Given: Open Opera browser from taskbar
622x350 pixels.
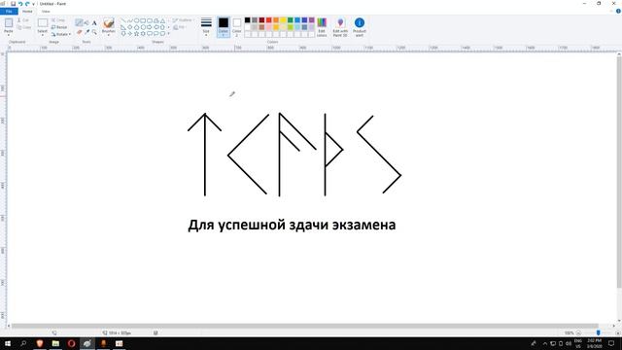Looking at the screenshot, I should click(71, 343).
